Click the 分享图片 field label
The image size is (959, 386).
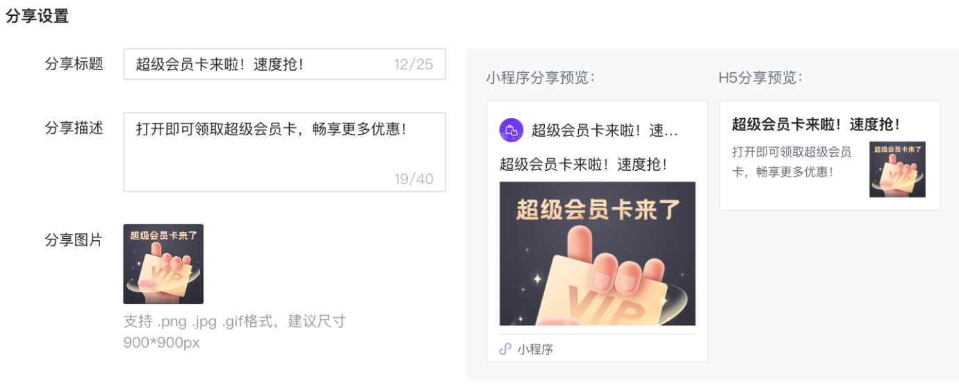point(74,240)
